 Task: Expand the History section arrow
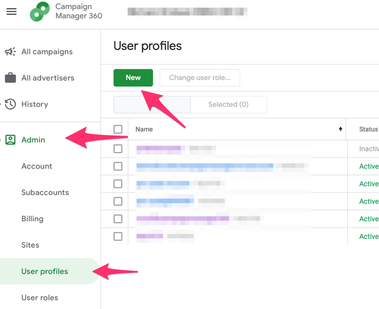point(1,104)
